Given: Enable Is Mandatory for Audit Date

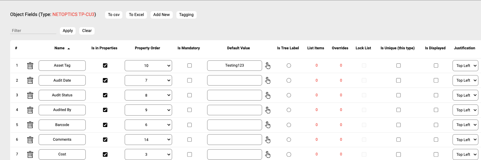Looking at the screenshot, I should pyautogui.click(x=189, y=80).
